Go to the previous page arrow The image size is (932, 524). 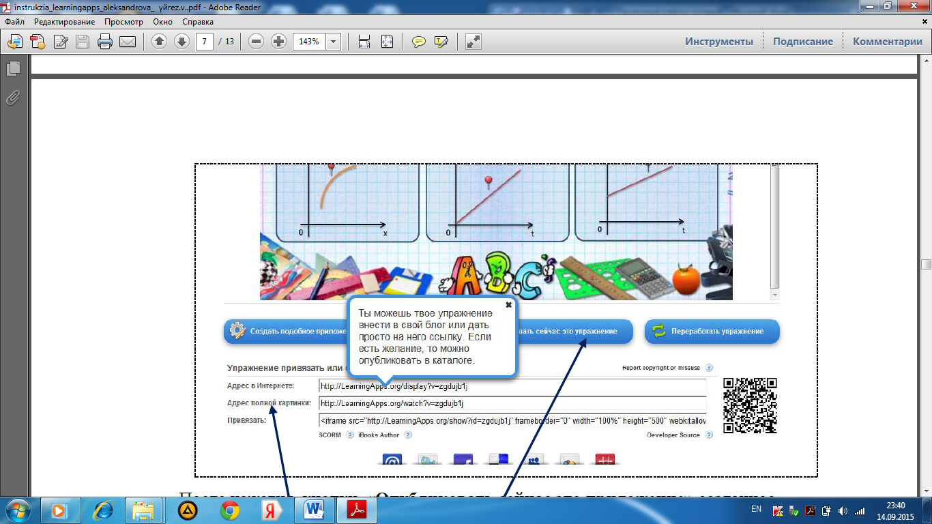[x=159, y=42]
